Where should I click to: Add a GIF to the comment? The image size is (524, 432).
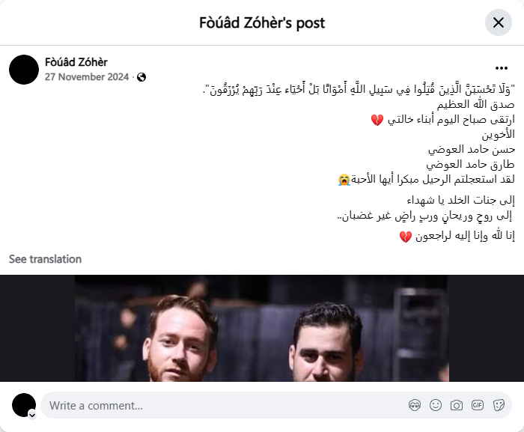click(x=478, y=405)
